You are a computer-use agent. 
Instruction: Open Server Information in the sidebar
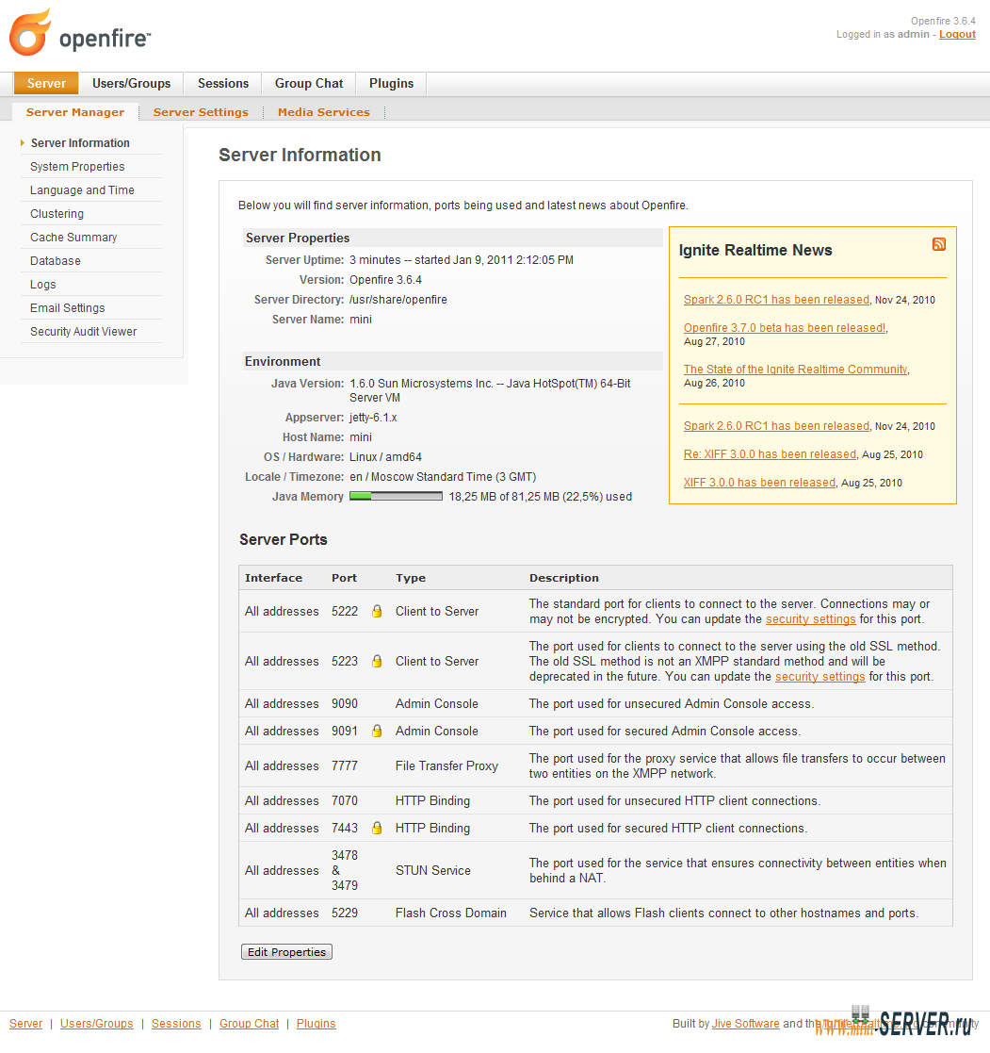81,143
